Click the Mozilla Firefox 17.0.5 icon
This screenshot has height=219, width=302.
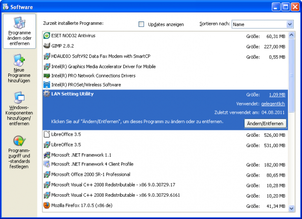pos(46,206)
